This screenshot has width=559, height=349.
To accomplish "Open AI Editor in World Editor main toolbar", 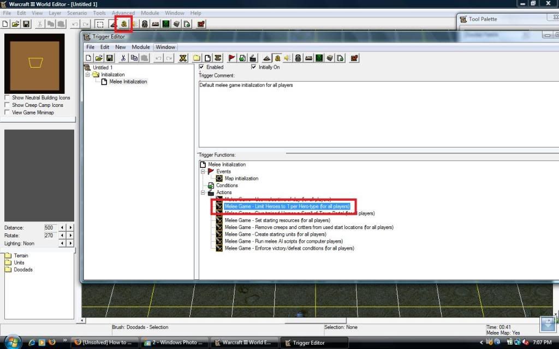I will (x=166, y=24).
